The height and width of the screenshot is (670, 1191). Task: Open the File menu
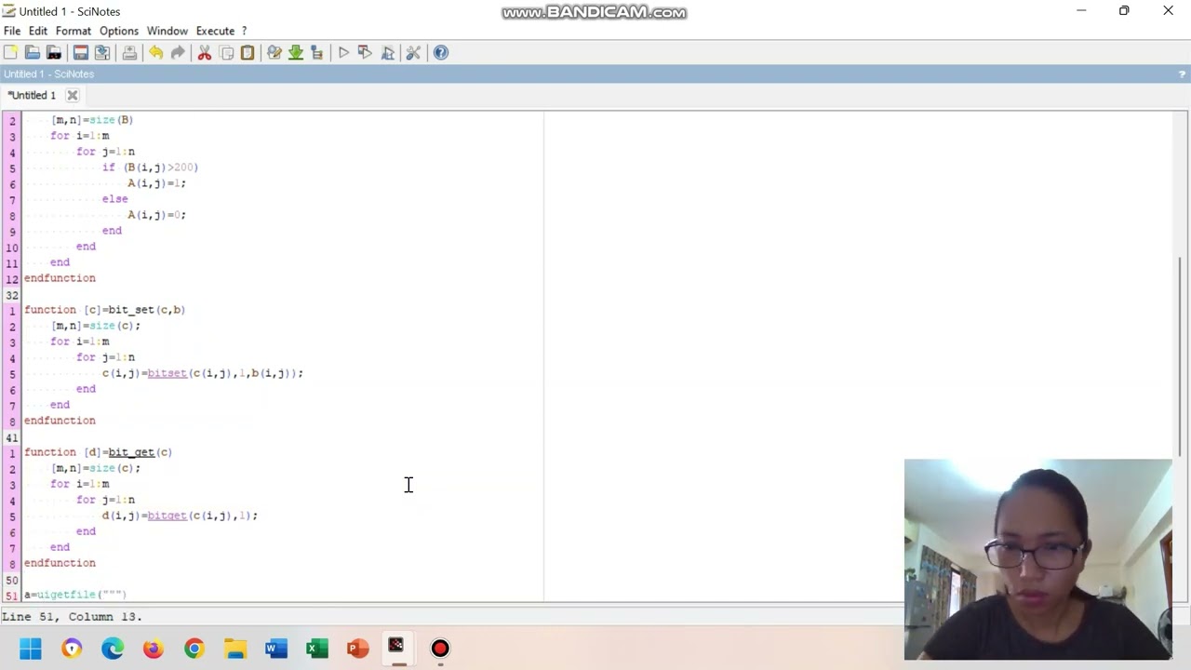point(12,31)
